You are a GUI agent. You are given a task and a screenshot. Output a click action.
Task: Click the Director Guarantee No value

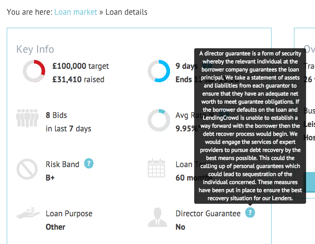[x=180, y=227]
